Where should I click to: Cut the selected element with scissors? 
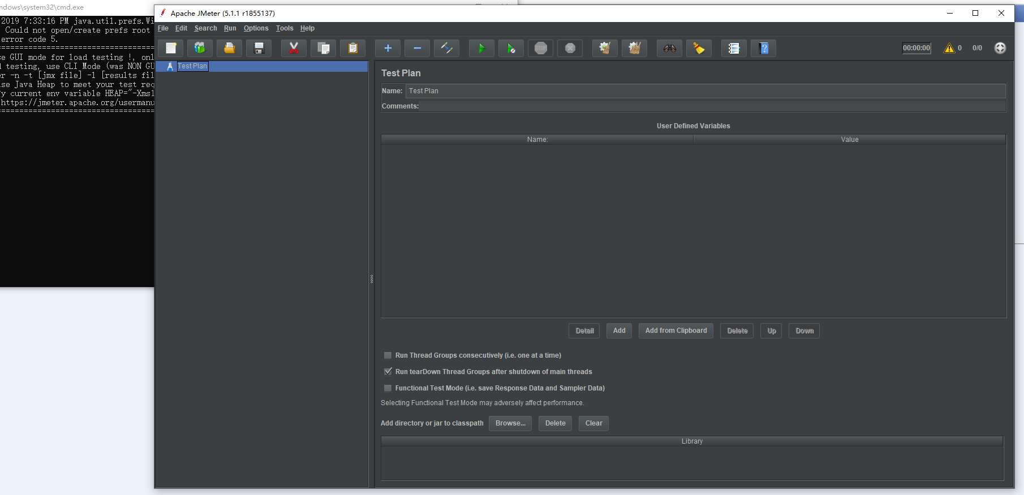[x=294, y=48]
